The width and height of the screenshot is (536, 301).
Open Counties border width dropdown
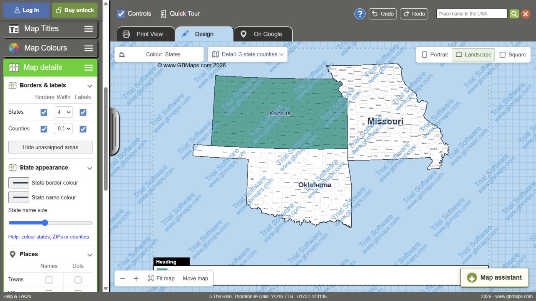(64, 129)
